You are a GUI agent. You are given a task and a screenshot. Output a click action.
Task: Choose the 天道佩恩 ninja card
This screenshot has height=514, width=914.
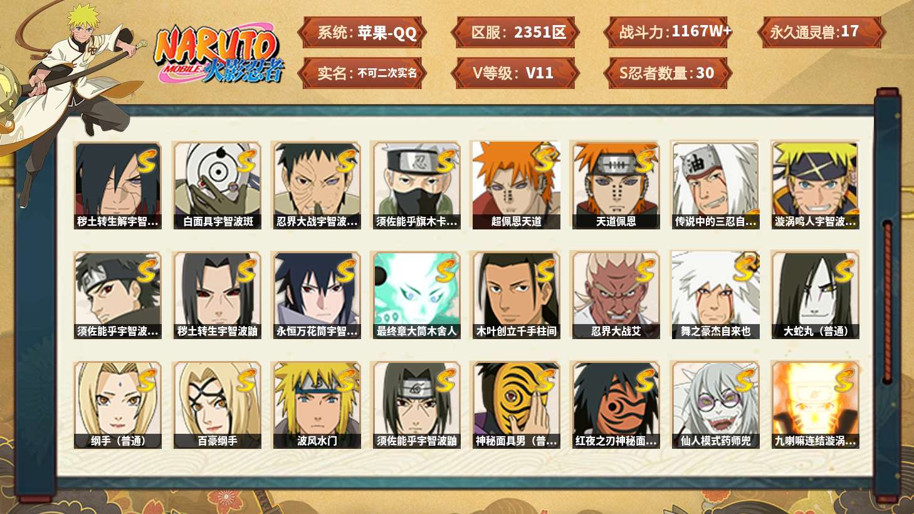[x=616, y=185]
